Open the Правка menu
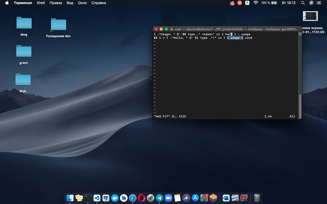327x204 pixels. (x=56, y=3)
